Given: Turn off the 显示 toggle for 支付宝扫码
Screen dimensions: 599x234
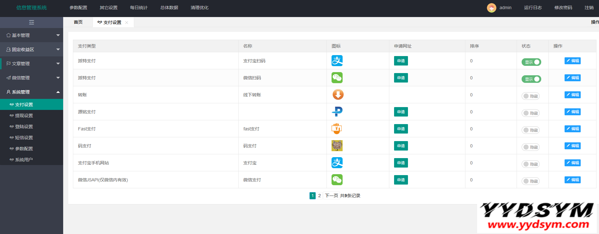Looking at the screenshot, I should point(531,62).
